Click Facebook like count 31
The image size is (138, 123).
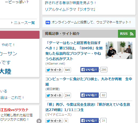coord(103,121)
